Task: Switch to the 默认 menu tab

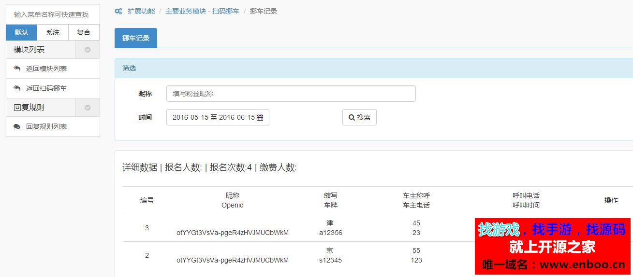Action: [x=21, y=32]
